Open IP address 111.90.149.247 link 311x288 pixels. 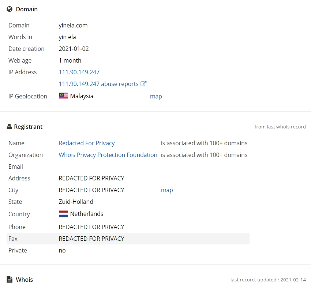79,72
